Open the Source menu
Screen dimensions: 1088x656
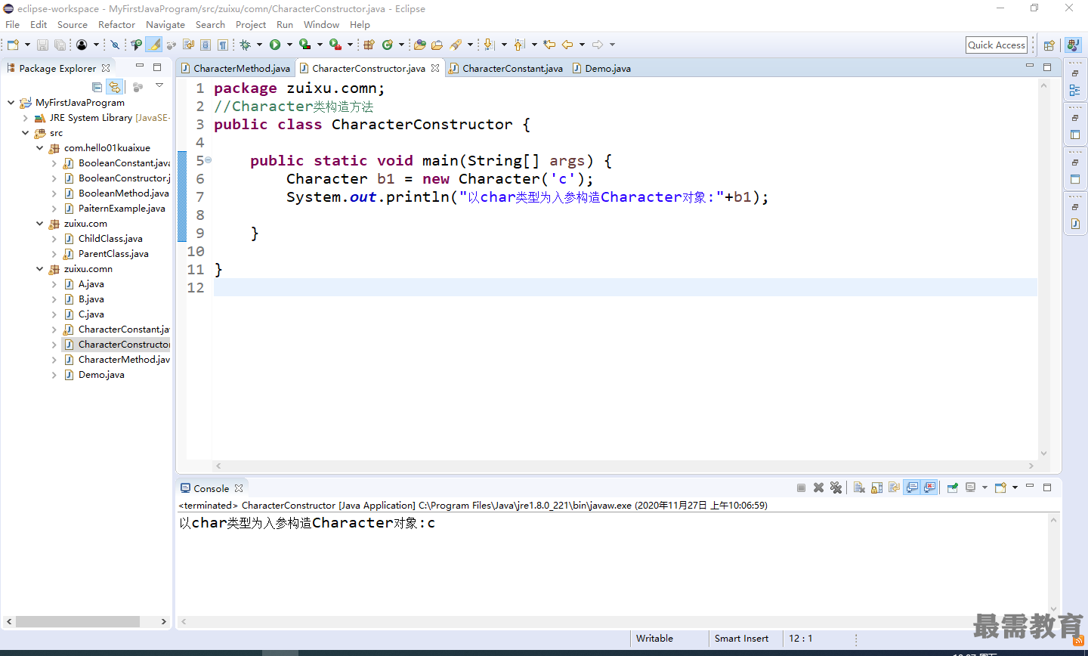pyautogui.click(x=73, y=24)
